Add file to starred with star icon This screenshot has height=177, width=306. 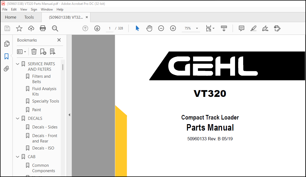pyautogui.click(x=19, y=28)
